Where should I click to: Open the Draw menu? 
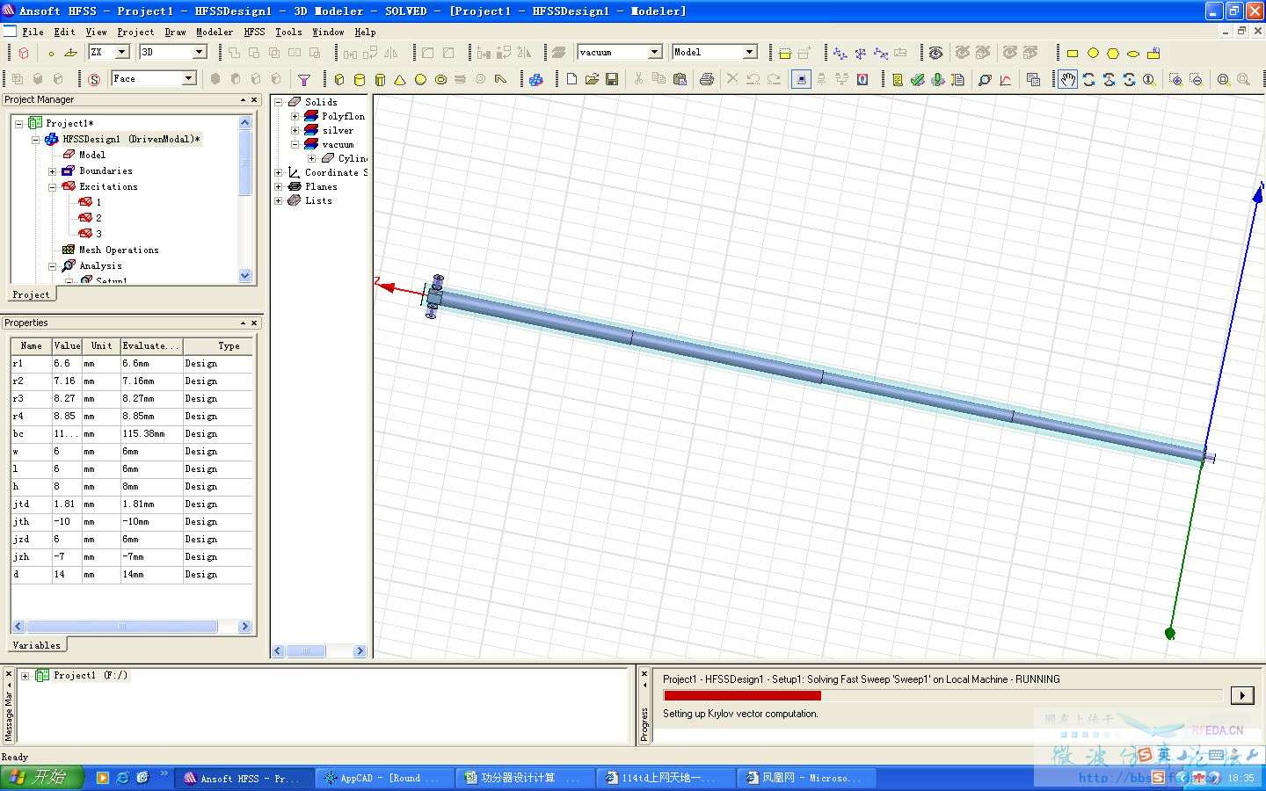pos(175,32)
